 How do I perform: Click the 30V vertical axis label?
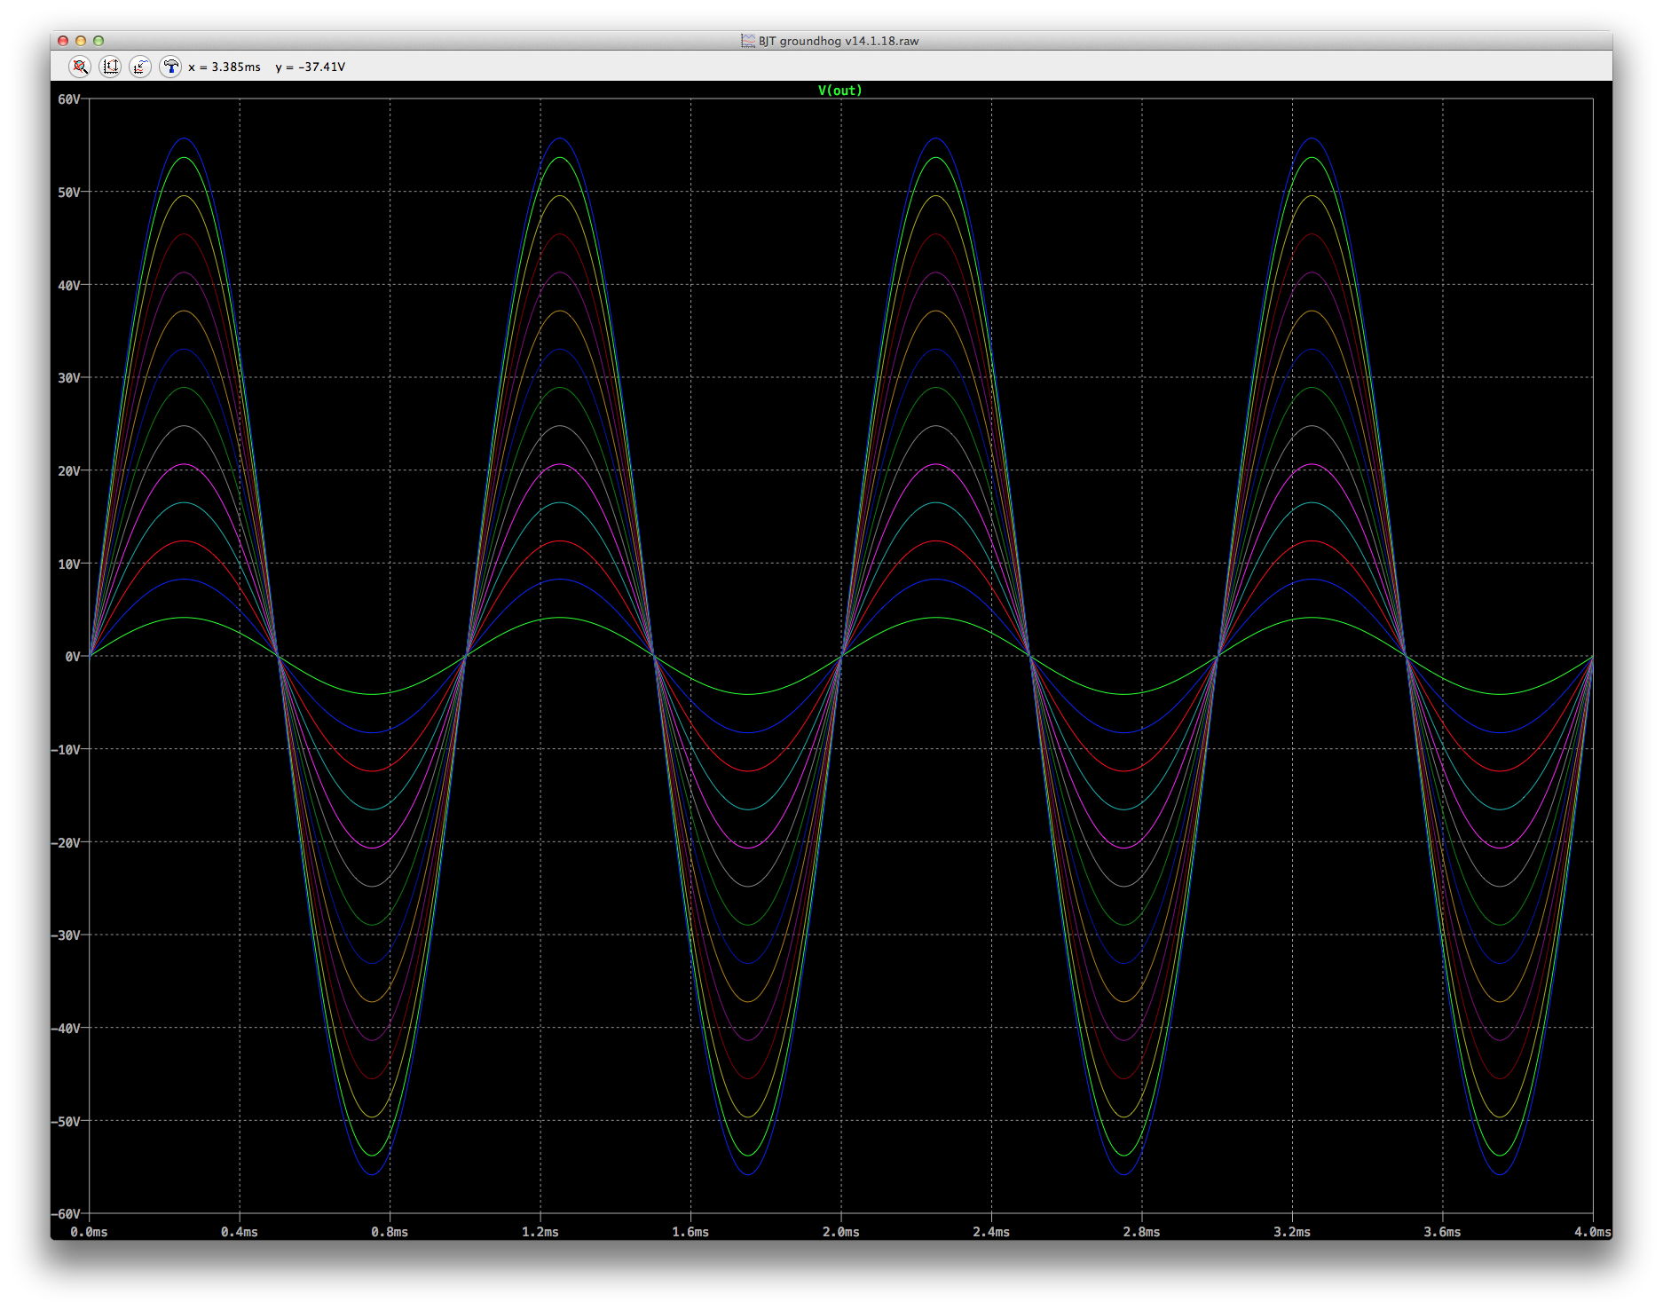[x=69, y=378]
